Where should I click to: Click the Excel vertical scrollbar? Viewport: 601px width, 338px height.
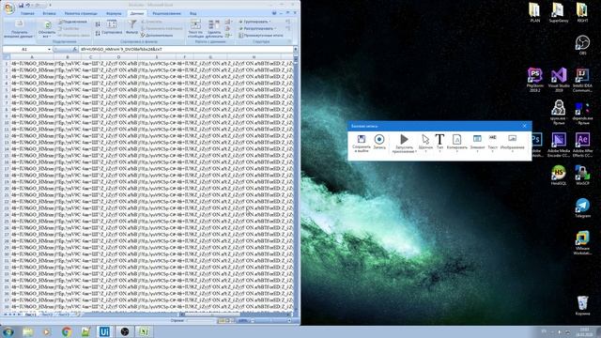[296, 184]
